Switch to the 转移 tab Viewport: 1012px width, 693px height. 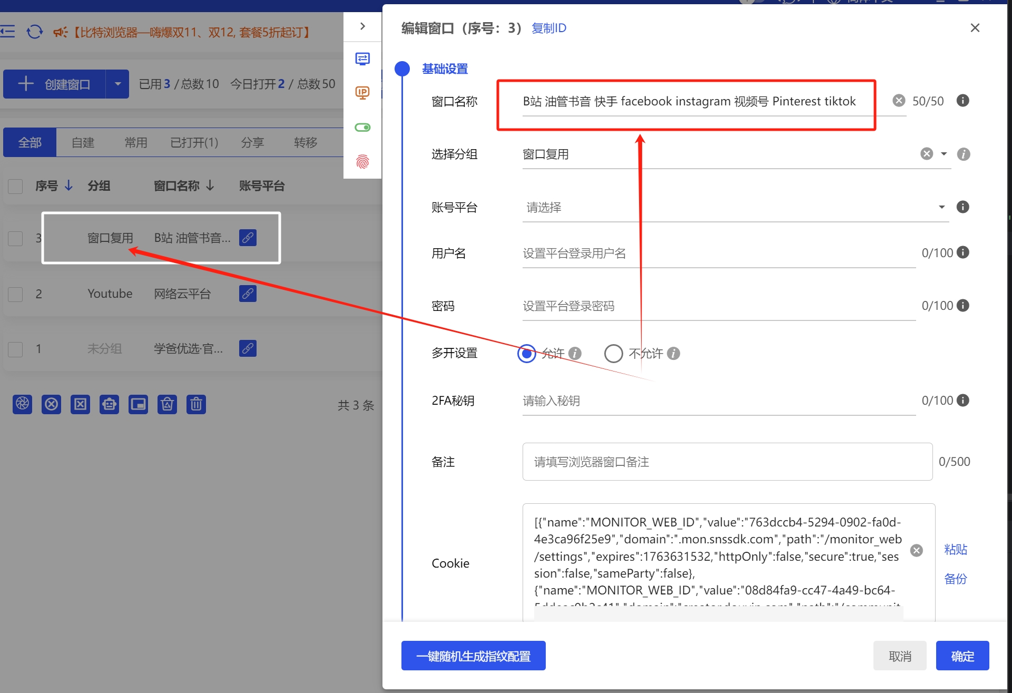pos(306,142)
